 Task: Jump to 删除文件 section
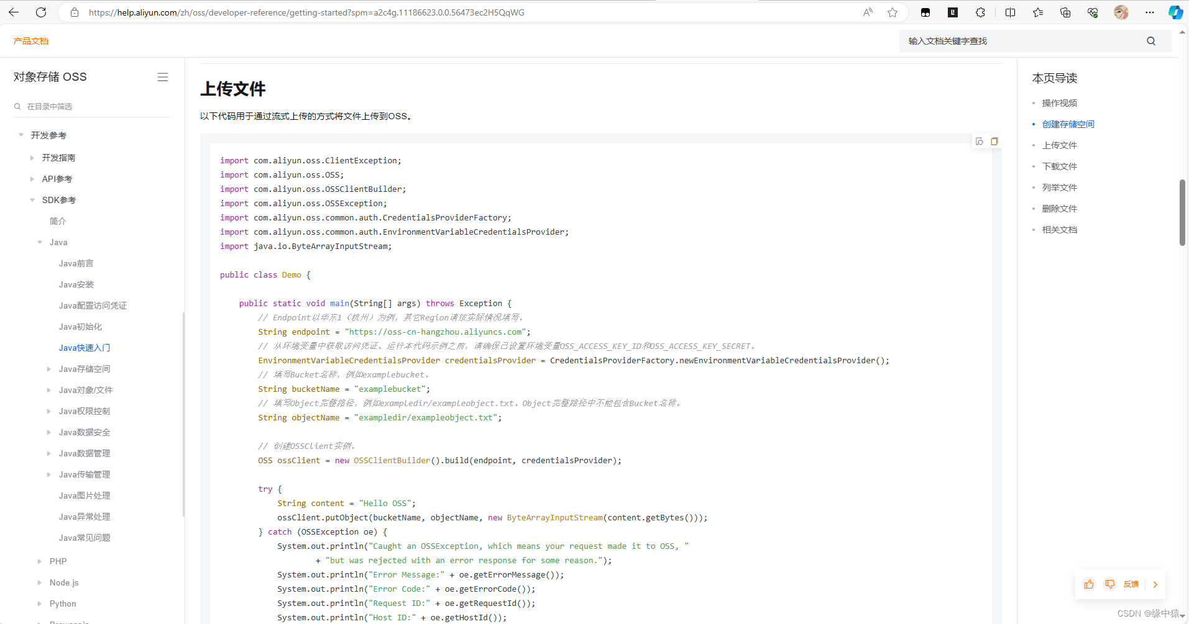point(1060,209)
